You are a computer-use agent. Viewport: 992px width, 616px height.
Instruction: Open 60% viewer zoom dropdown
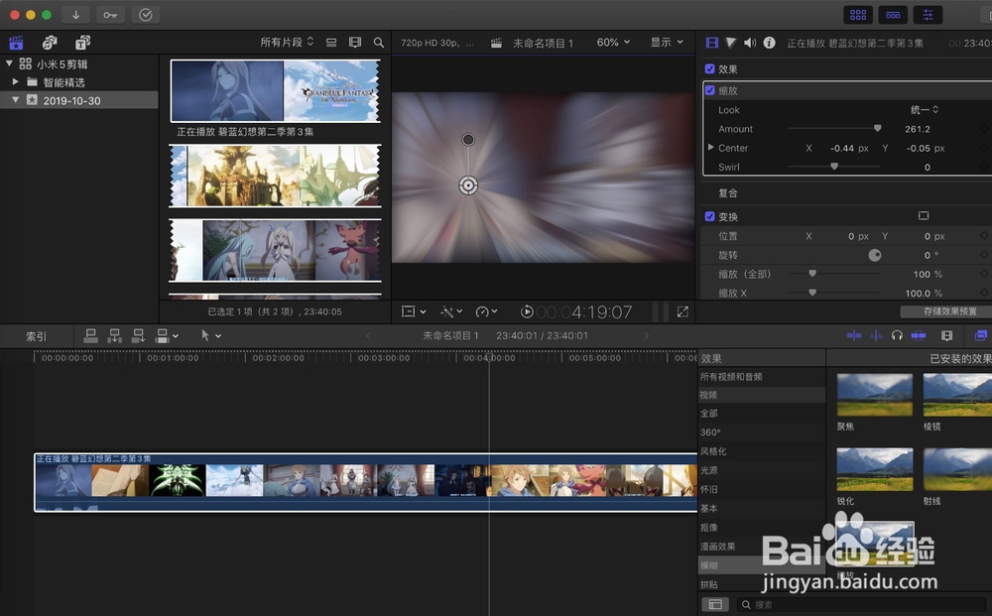(x=613, y=42)
